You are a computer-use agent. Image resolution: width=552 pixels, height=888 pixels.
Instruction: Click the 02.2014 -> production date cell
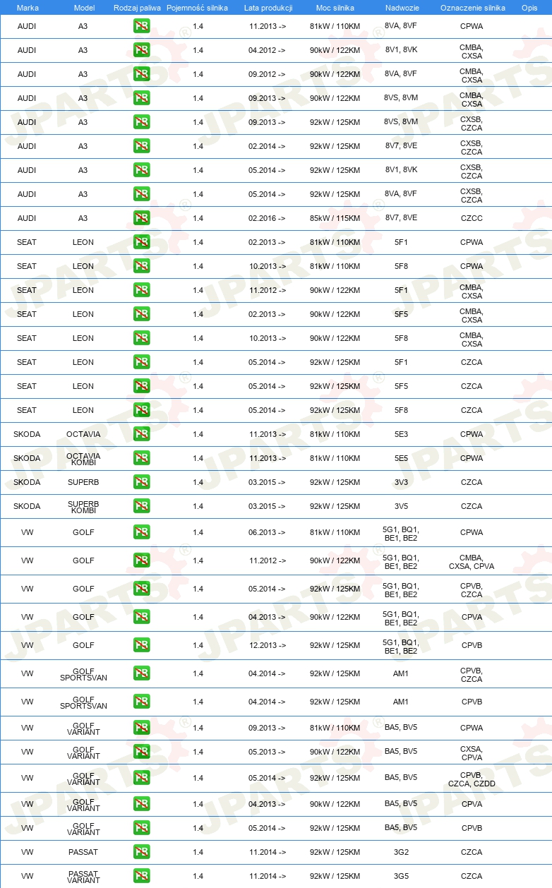click(268, 146)
